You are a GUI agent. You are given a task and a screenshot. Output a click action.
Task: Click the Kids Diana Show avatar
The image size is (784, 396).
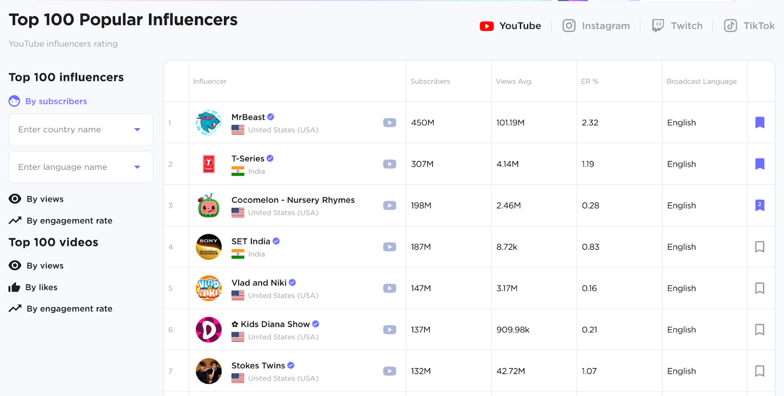(209, 330)
